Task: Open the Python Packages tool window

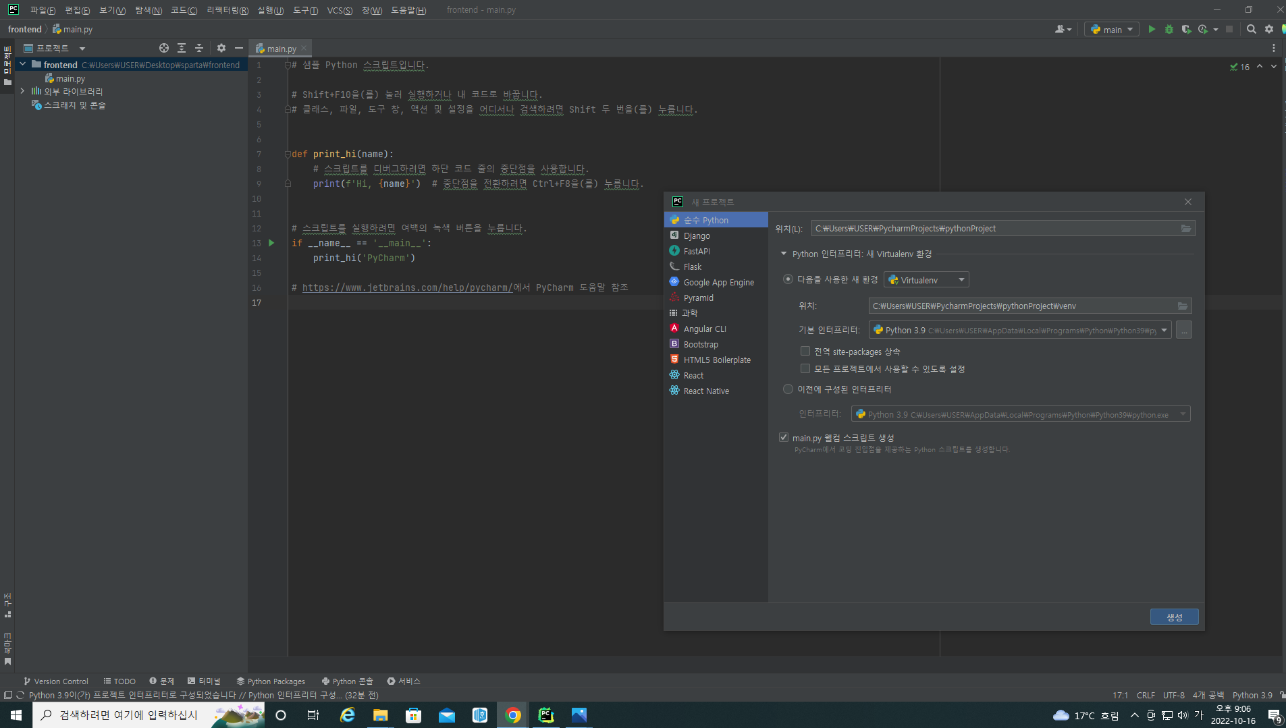Action: [271, 681]
